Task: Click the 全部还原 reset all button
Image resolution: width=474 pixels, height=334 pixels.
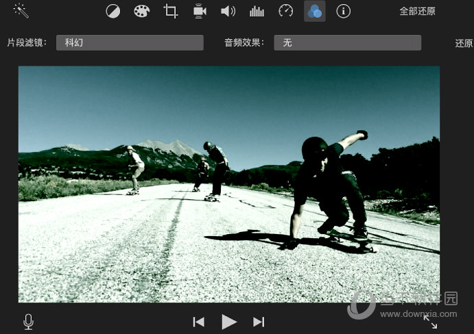Action: tap(417, 11)
